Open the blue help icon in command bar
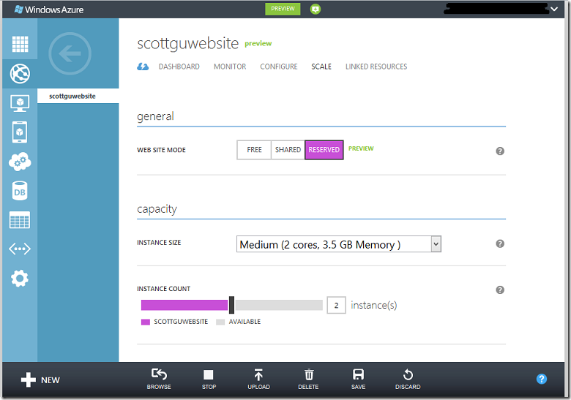 tap(542, 379)
